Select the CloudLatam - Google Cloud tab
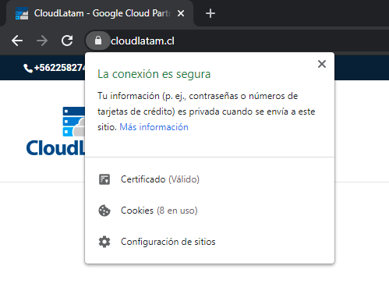This screenshot has width=389, height=308. pyautogui.click(x=100, y=13)
